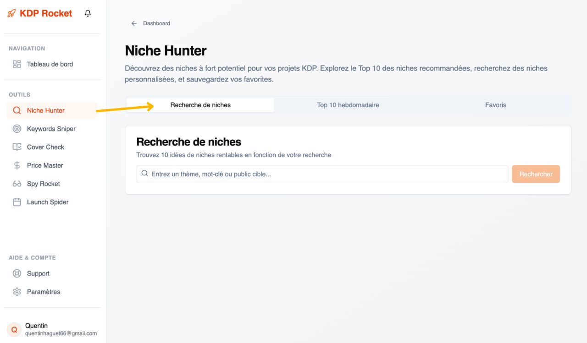Select Niche Hunter in the sidebar

click(x=52, y=110)
